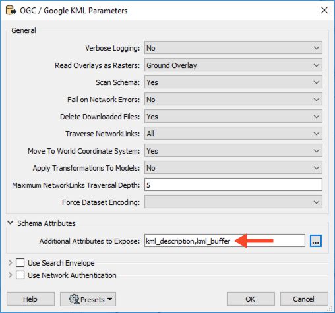Viewport: 335px width, 313px height.
Task: Enable Use Network Authentication checkbox
Action: pyautogui.click(x=20, y=275)
